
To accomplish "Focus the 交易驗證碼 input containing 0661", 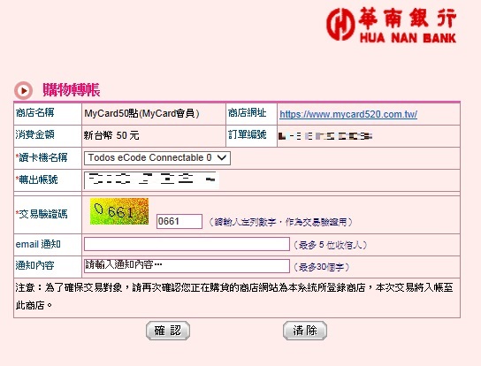I will [x=179, y=221].
